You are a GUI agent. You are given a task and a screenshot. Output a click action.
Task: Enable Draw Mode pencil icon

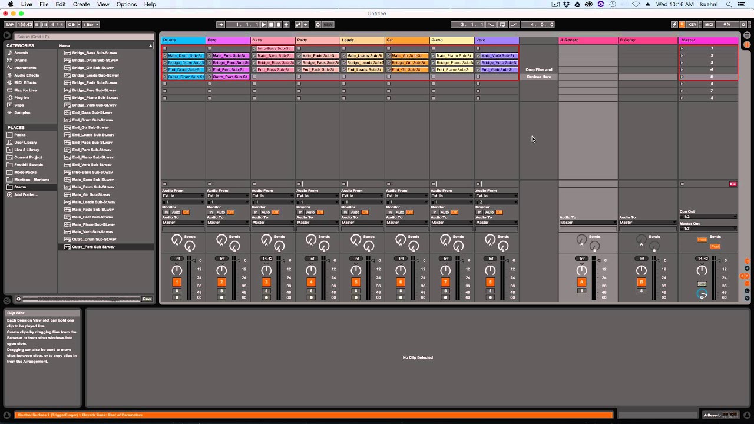[x=674, y=25]
